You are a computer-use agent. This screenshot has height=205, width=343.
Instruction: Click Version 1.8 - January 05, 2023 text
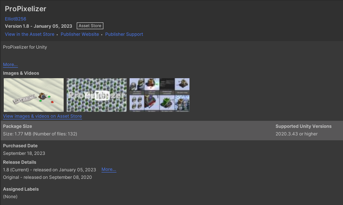coord(39,26)
